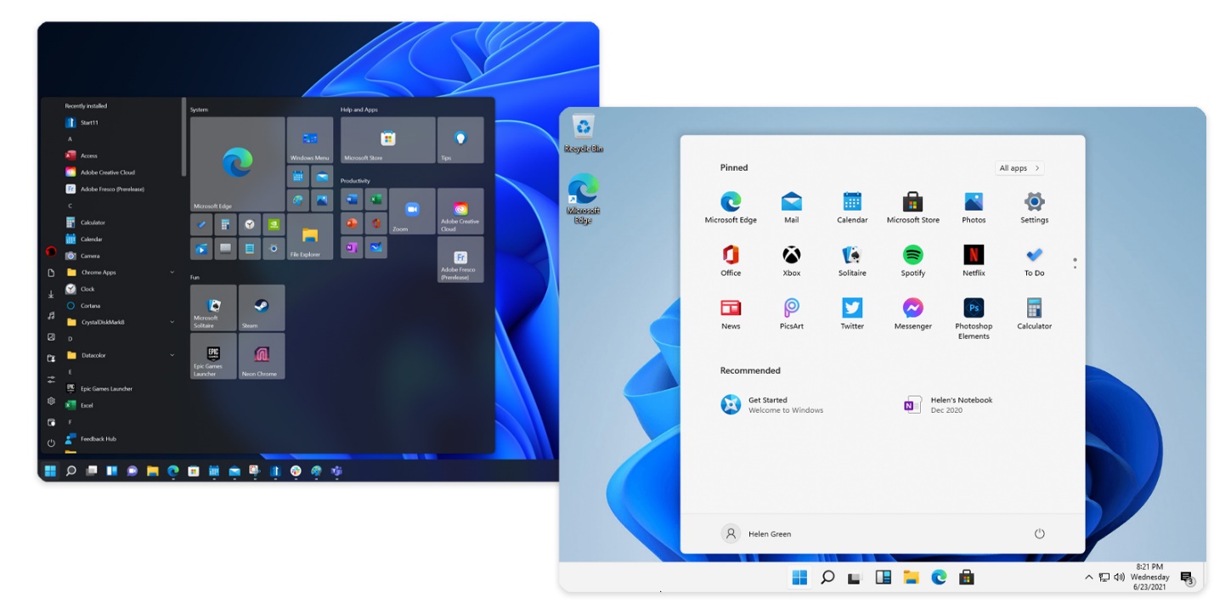
Task: Launch PicsArt from pinned apps
Action: (x=791, y=308)
